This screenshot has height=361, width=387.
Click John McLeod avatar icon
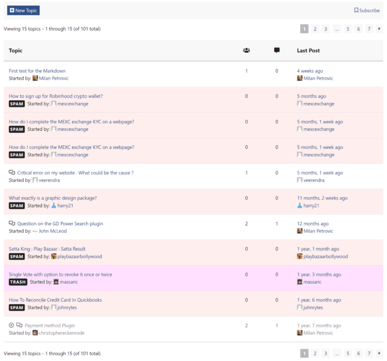(x=35, y=231)
